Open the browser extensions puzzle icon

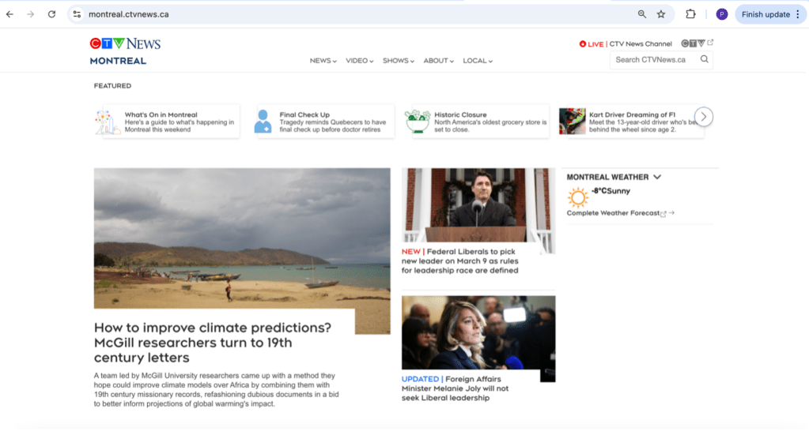[690, 14]
